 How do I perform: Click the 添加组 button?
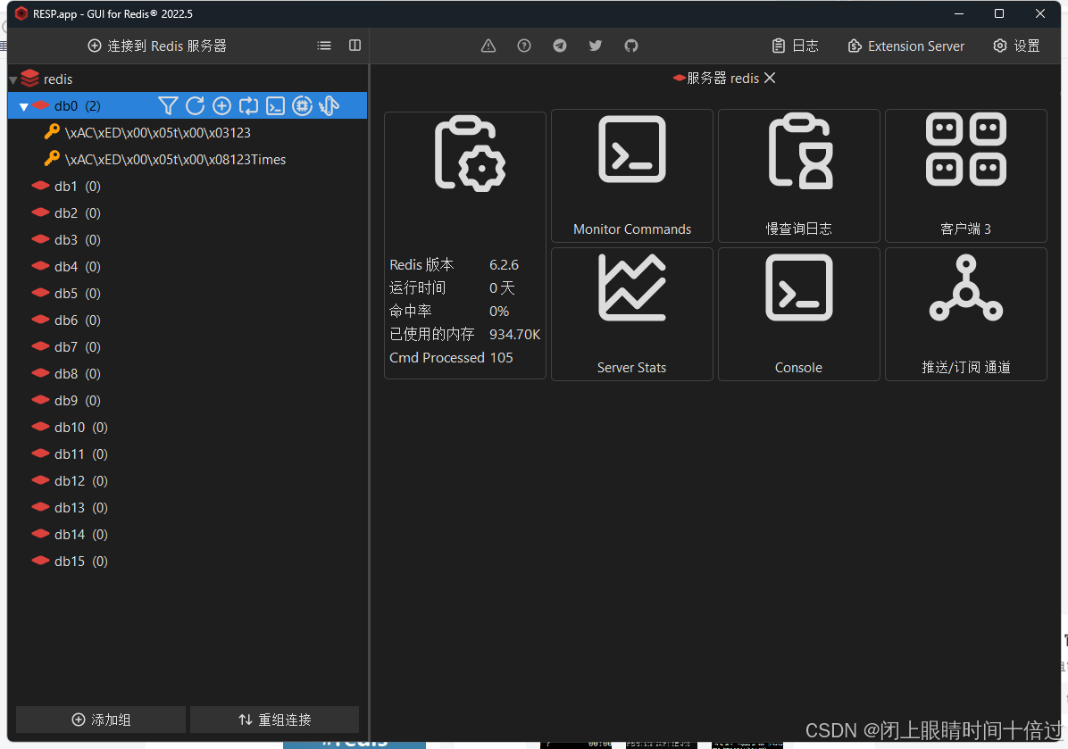(101, 720)
